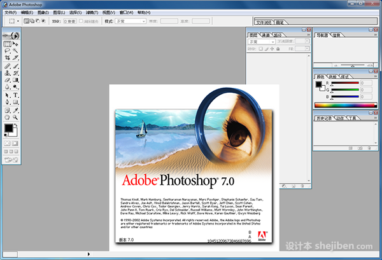This screenshot has width=382, height=260.
Task: Open the 图像(I) Image menu
Action: [43, 13]
